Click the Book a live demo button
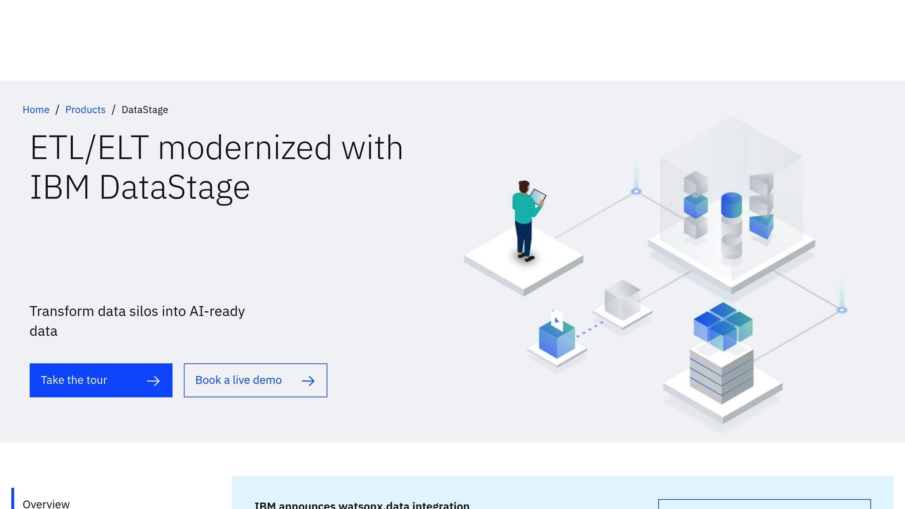This screenshot has width=905, height=509. (255, 380)
